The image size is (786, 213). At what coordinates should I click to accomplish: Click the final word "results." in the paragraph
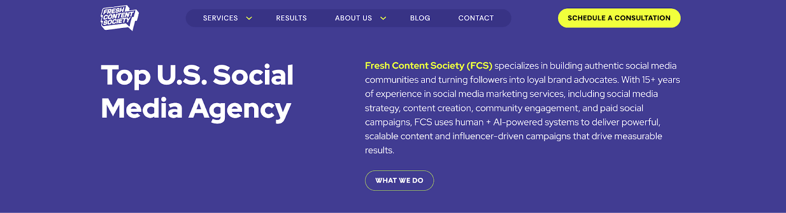tap(379, 151)
